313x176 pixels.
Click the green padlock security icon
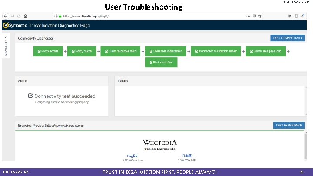(60, 16)
